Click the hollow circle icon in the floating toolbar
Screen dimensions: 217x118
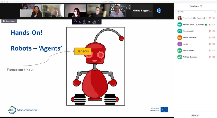[x=80, y=22]
